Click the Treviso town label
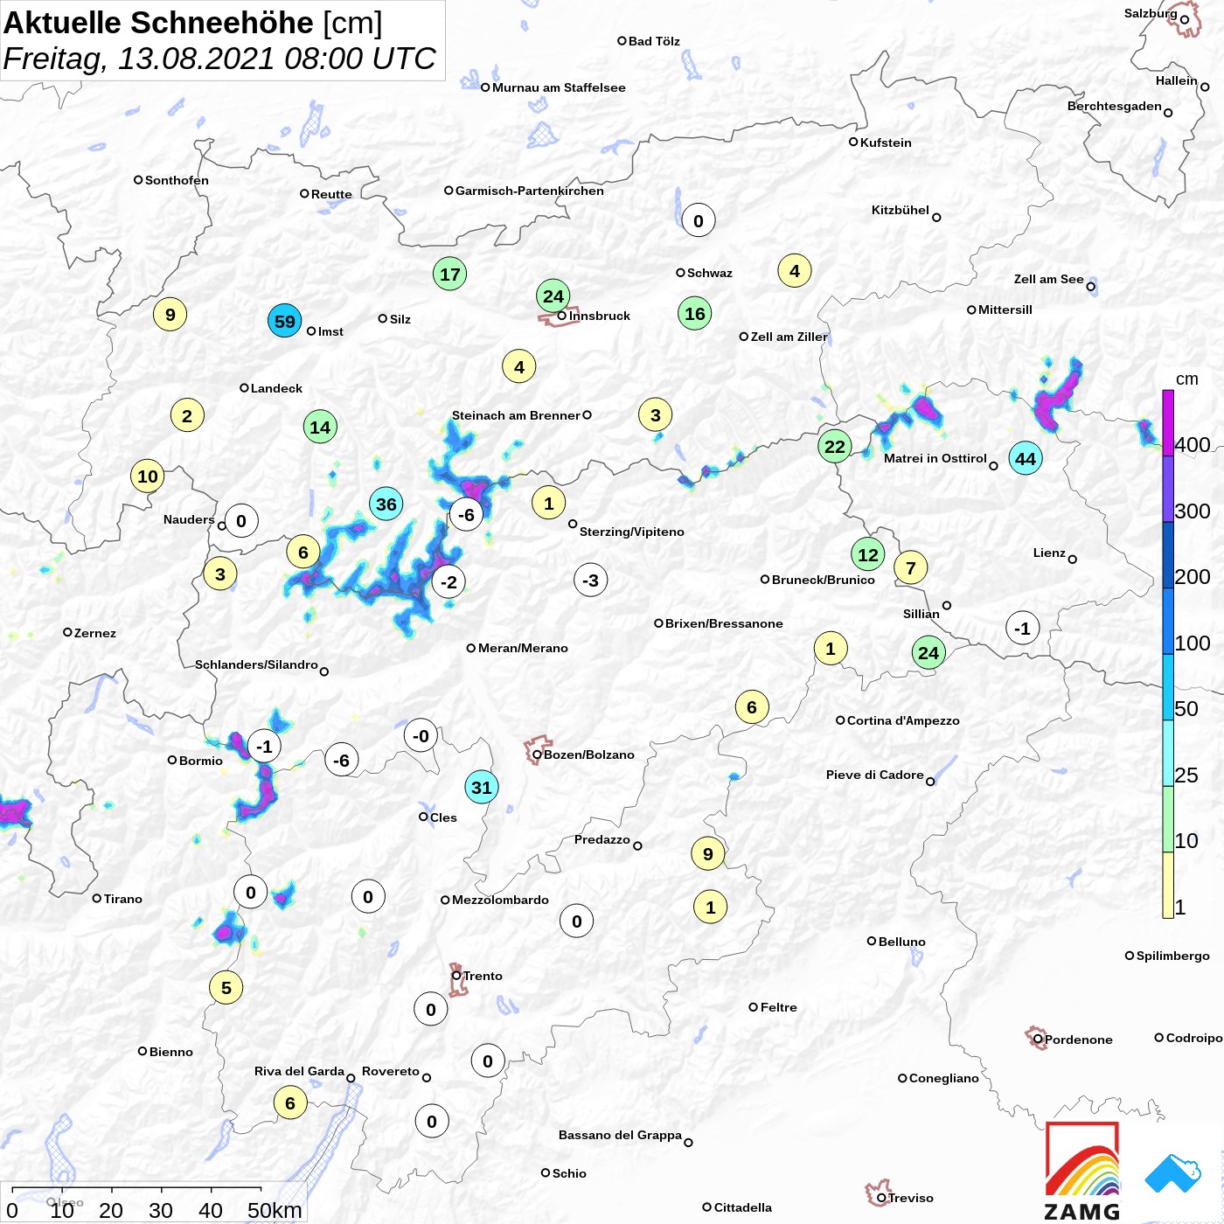1224x1224 pixels. click(911, 1198)
